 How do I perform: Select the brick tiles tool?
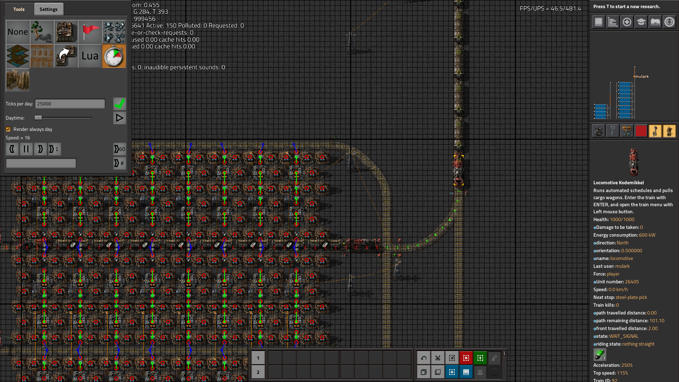tap(42, 56)
